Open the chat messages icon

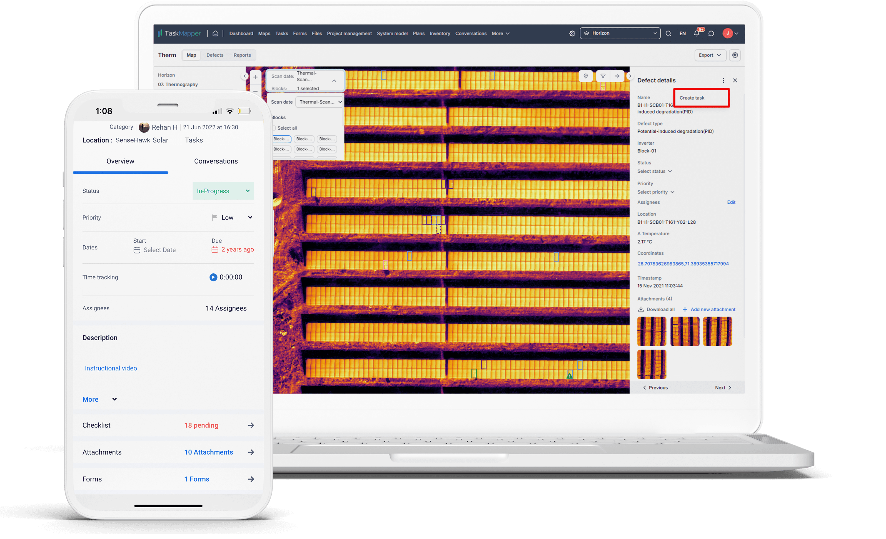(x=711, y=33)
